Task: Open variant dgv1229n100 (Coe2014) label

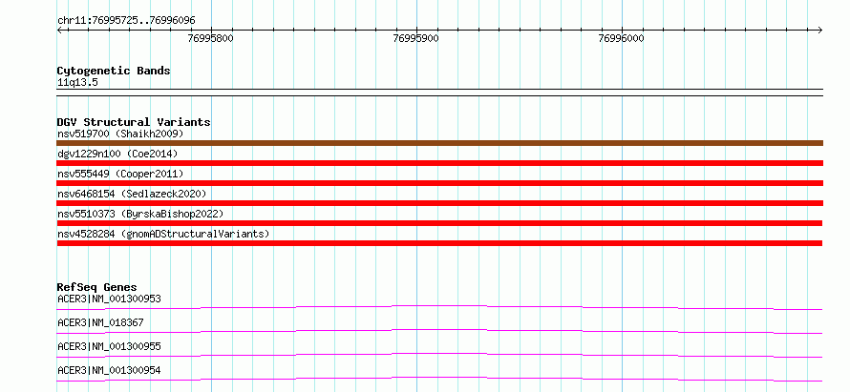Action: (x=117, y=154)
